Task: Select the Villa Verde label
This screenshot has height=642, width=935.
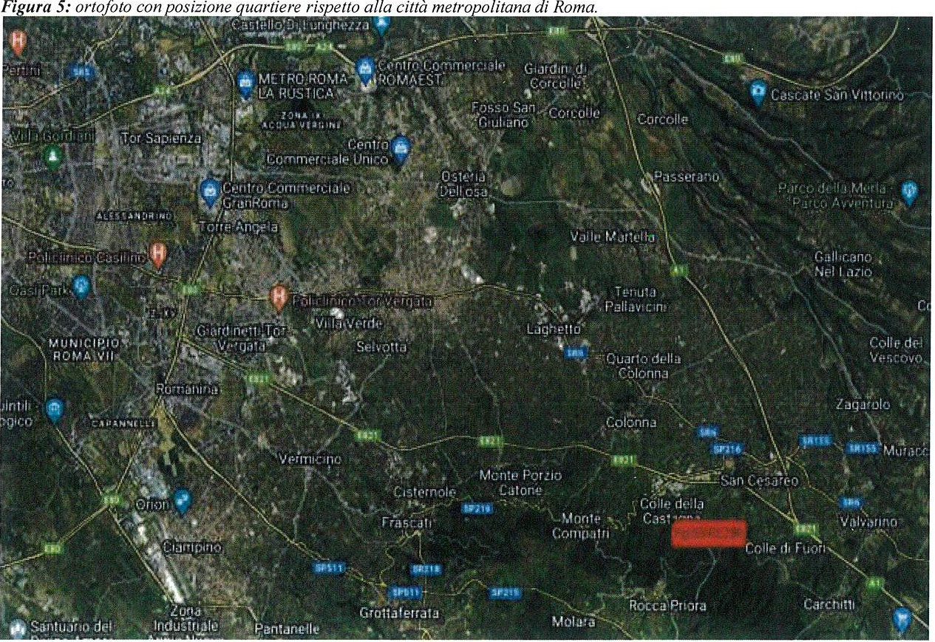Action: [x=349, y=324]
